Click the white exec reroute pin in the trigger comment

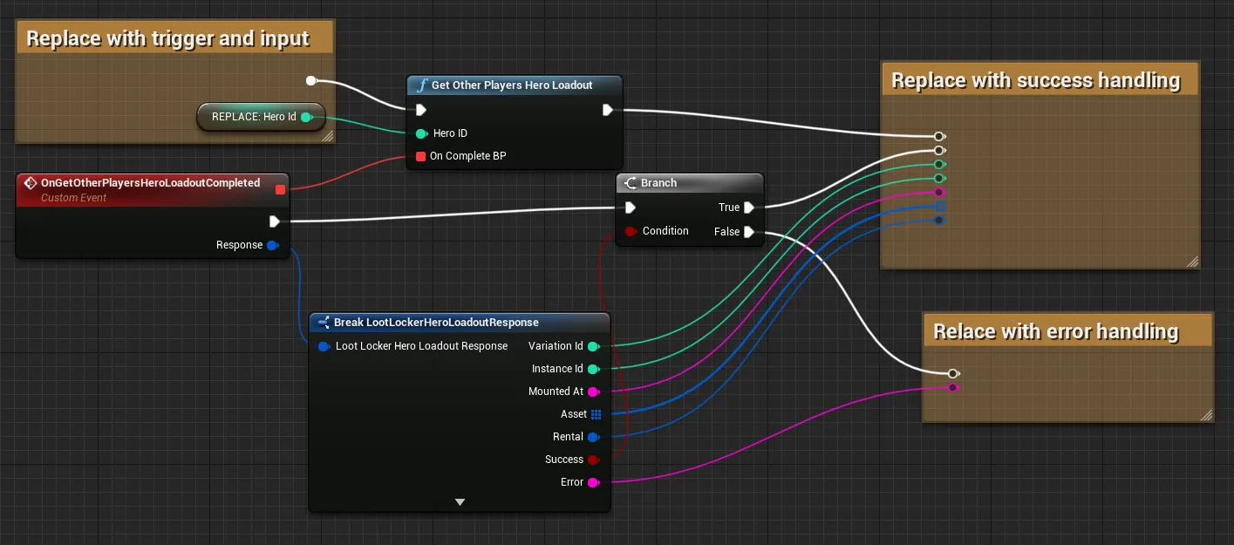(311, 81)
